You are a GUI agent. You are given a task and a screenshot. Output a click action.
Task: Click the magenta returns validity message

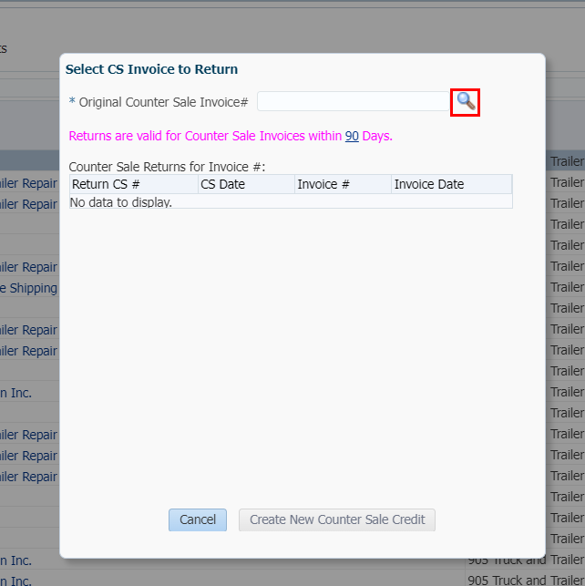point(231,136)
